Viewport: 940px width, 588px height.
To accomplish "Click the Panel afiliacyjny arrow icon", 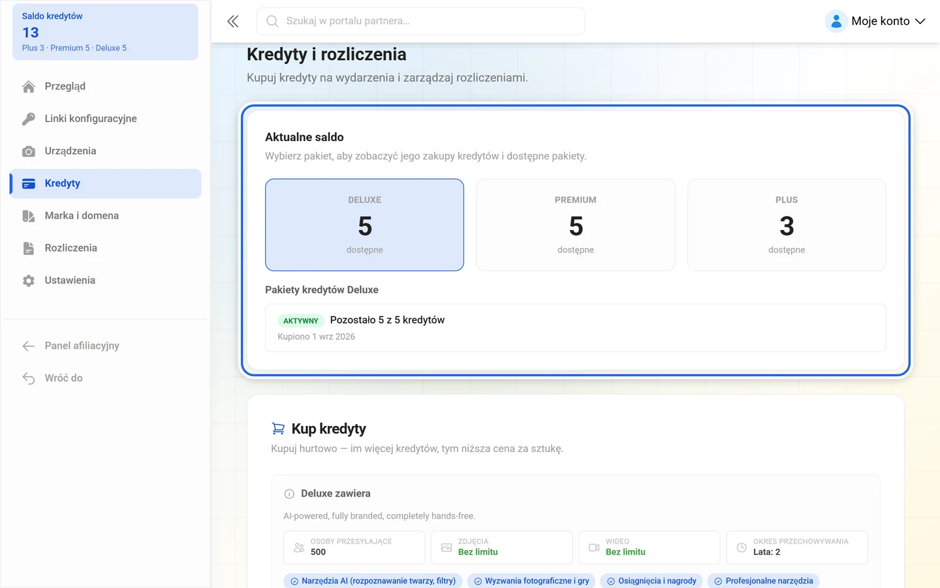I will click(29, 346).
